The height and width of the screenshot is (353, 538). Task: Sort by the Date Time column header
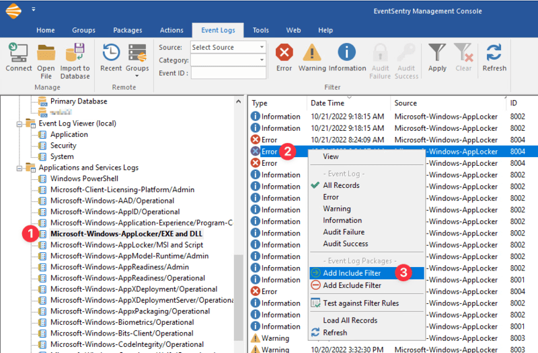point(328,103)
